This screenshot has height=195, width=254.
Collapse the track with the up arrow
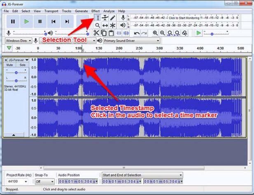coord(14,135)
